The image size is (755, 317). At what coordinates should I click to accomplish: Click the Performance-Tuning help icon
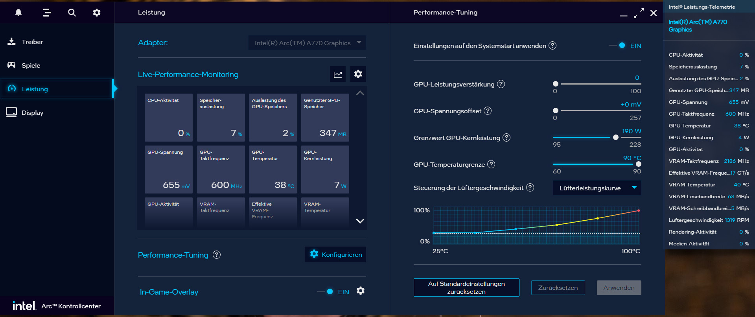coord(217,255)
